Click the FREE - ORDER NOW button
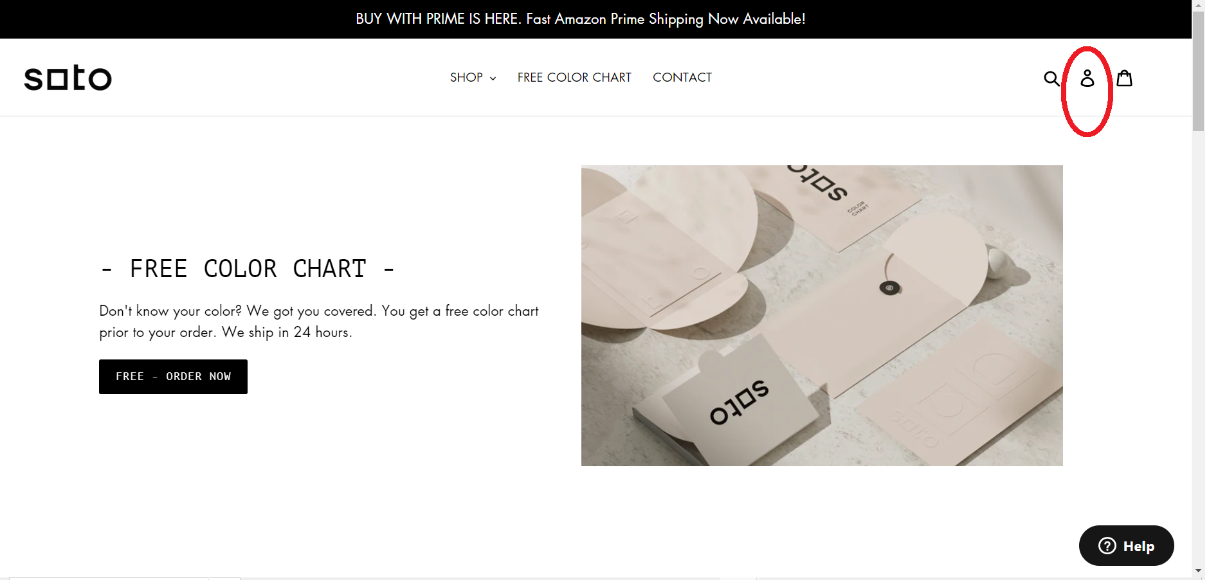The width and height of the screenshot is (1209, 580). coord(173,377)
